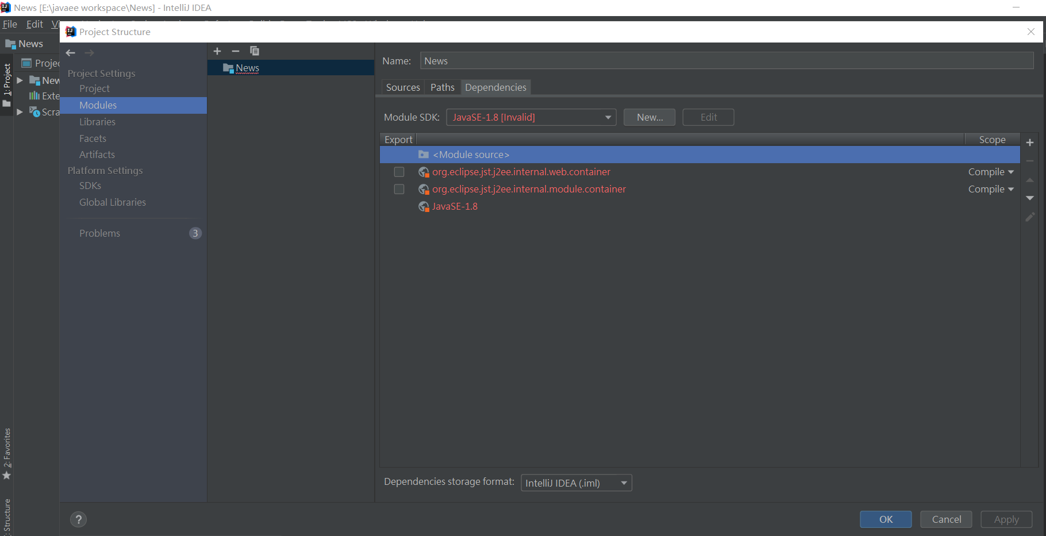Viewport: 1046px width, 536px height.
Task: Open the Structure tool window stripe
Action: [7, 516]
